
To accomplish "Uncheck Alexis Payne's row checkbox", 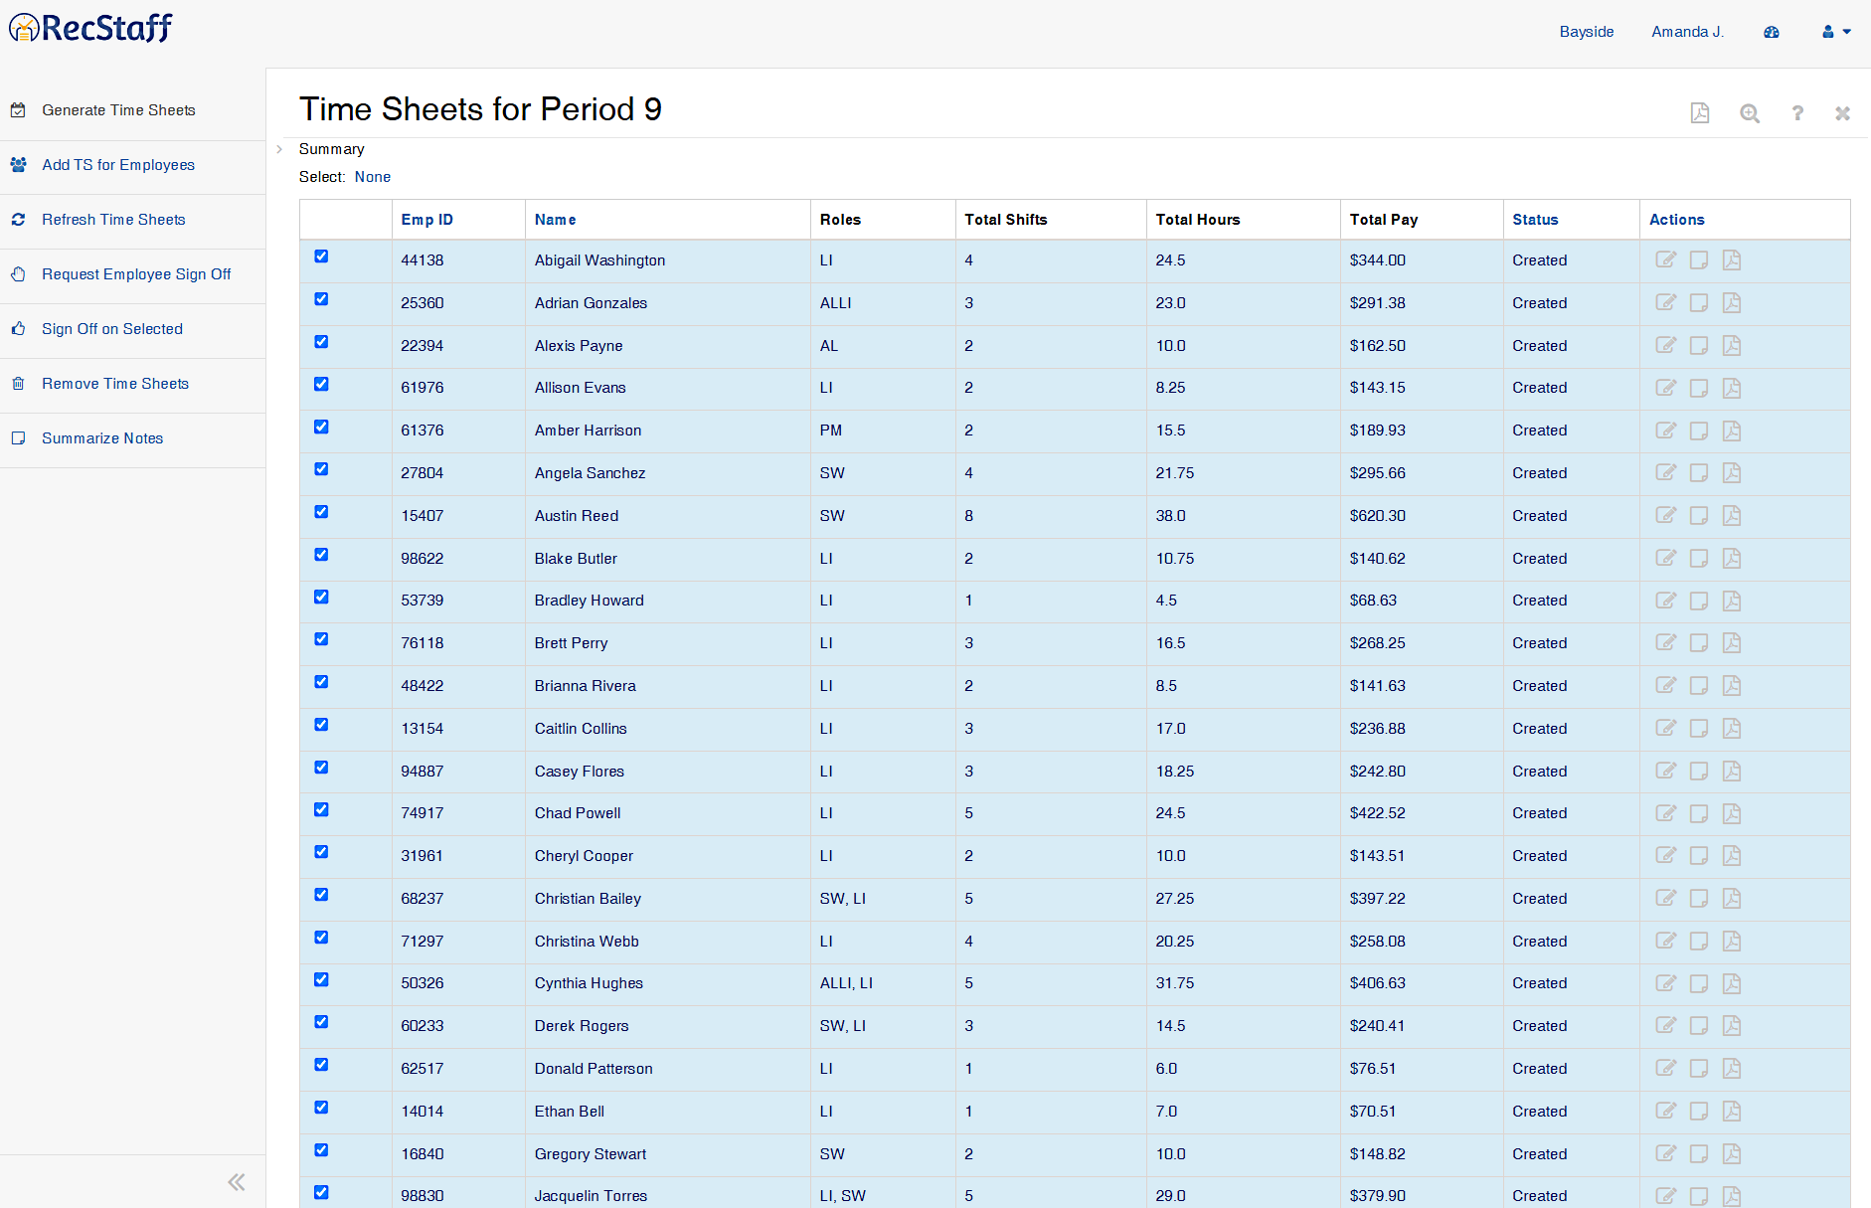I will pos(321,342).
